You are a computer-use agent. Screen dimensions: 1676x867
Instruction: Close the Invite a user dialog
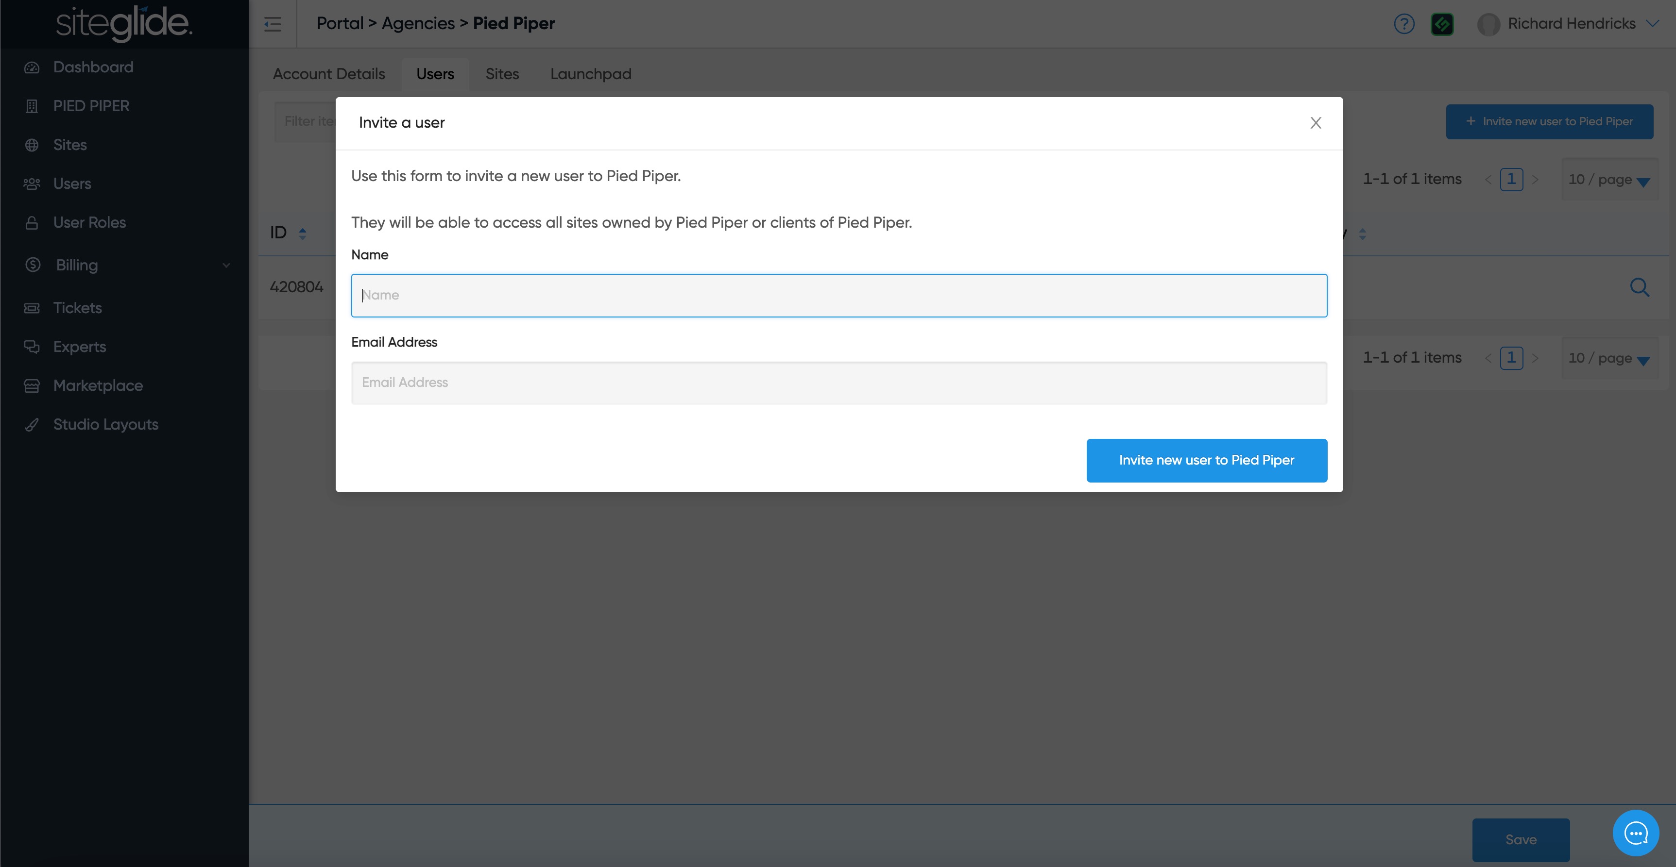point(1315,123)
